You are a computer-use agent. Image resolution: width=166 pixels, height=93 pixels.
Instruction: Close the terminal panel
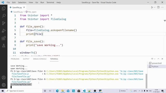coord(162,59)
